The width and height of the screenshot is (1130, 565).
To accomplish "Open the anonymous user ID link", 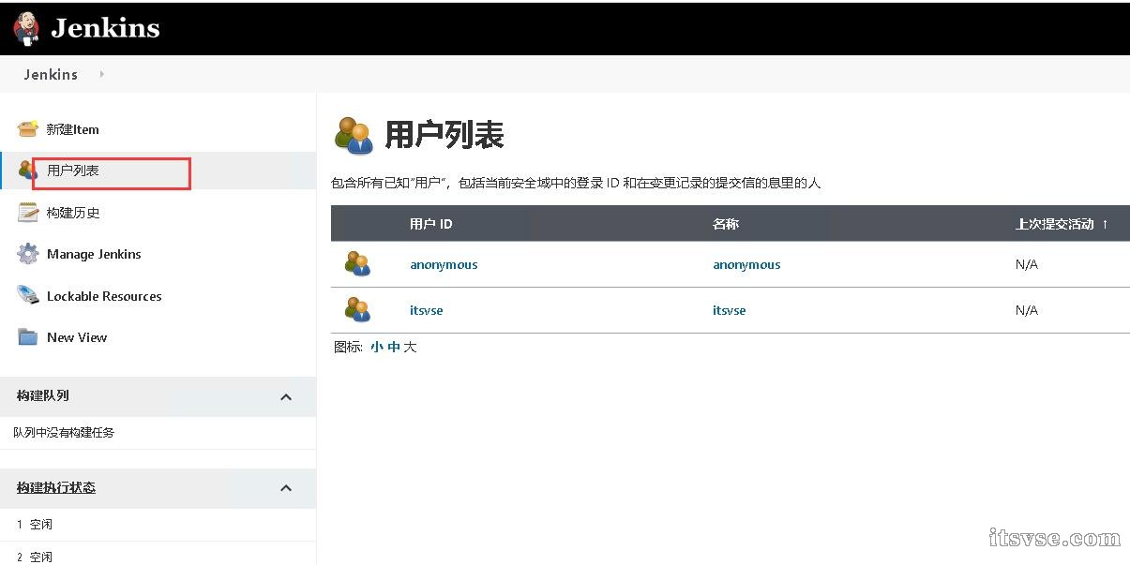I will click(444, 264).
